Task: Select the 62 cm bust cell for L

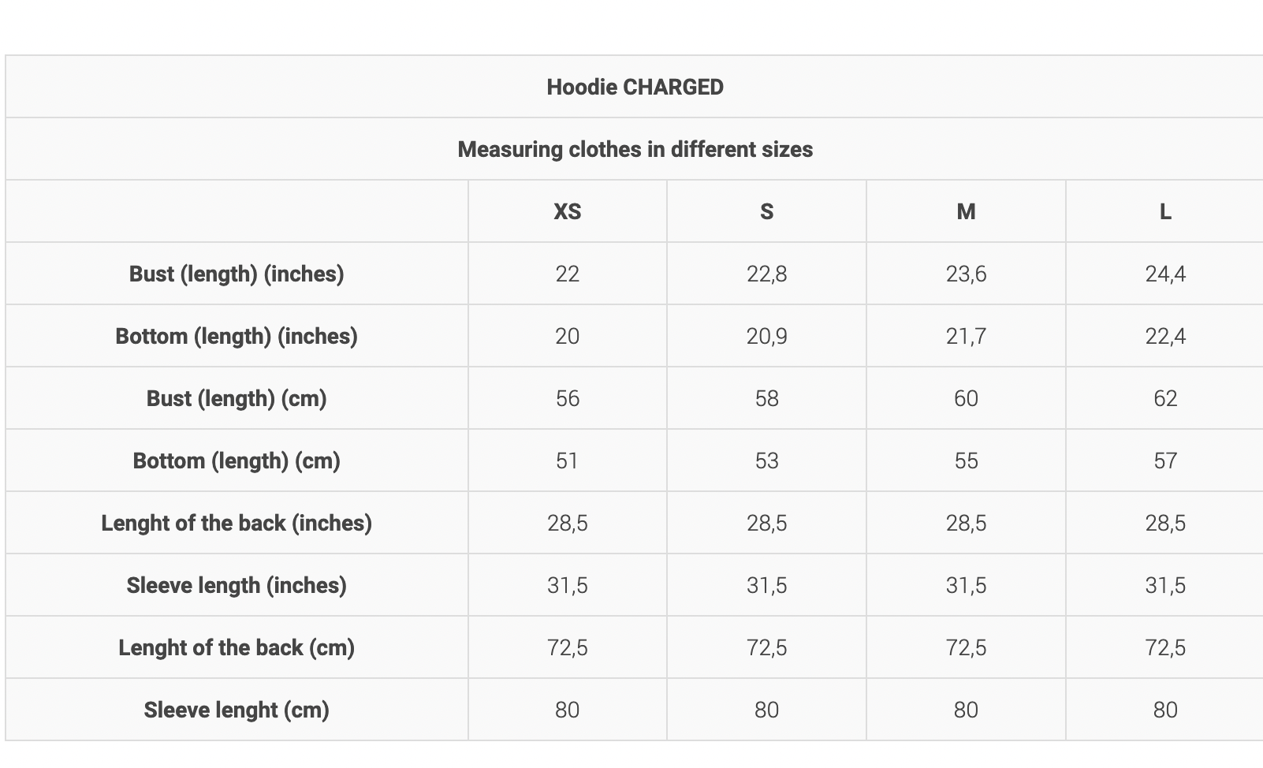Action: coord(1164,398)
